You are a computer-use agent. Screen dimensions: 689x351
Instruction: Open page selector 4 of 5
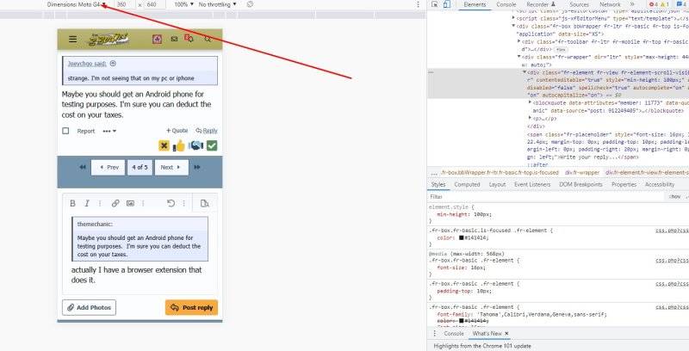[x=140, y=167]
